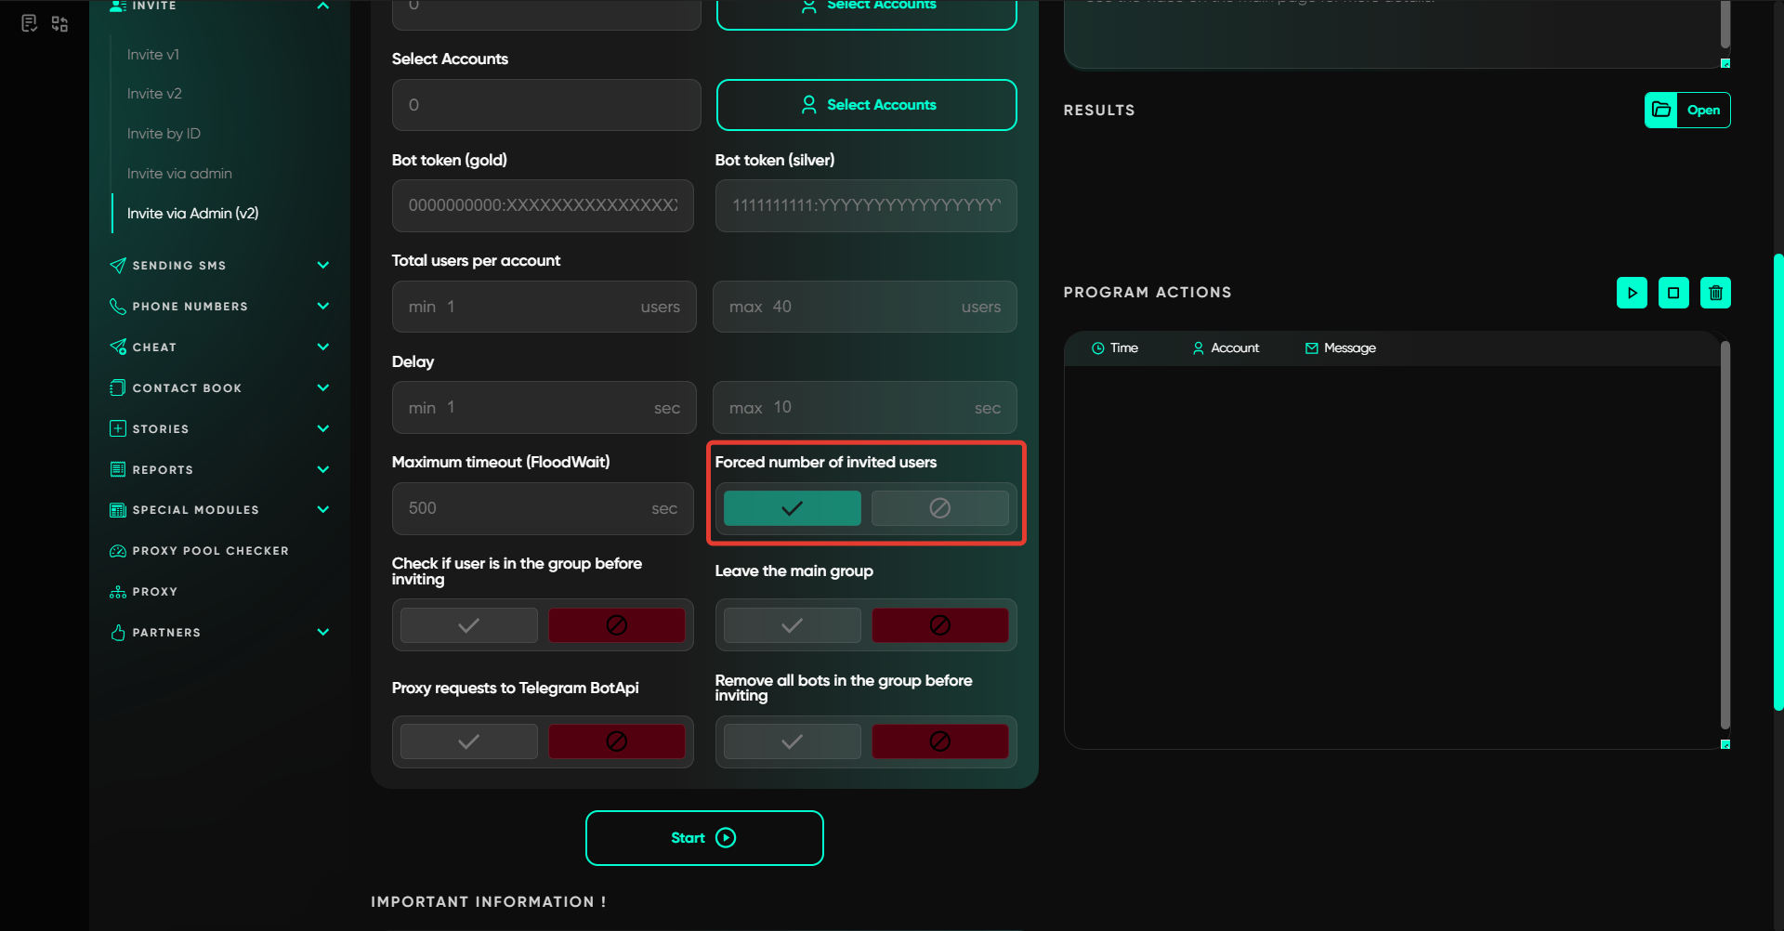Disable Leave the main group option
The height and width of the screenshot is (931, 1784).
pos(939,625)
